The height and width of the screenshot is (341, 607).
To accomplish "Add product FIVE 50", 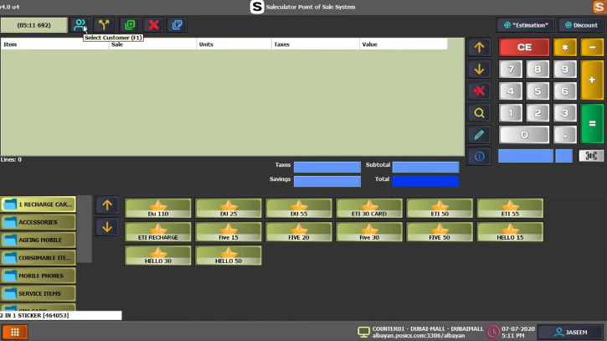I will point(440,232).
